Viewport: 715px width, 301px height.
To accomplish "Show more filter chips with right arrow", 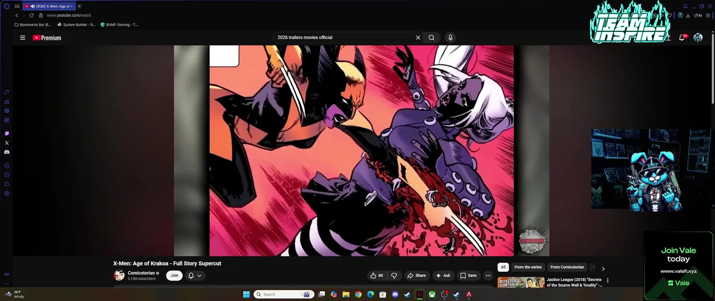I will 603,269.
